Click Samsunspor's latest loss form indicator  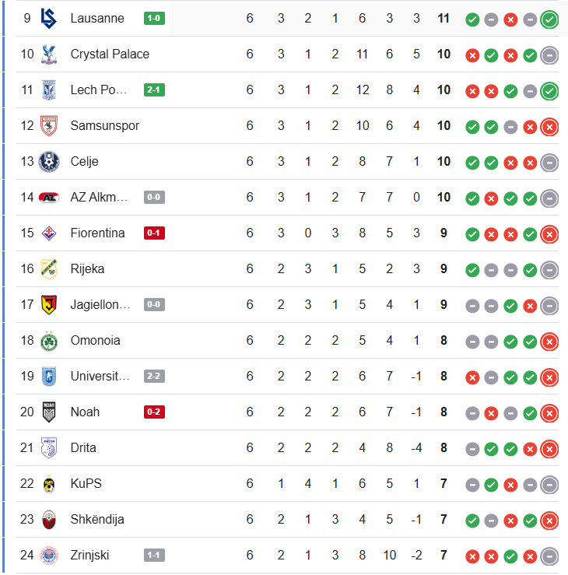(x=549, y=126)
